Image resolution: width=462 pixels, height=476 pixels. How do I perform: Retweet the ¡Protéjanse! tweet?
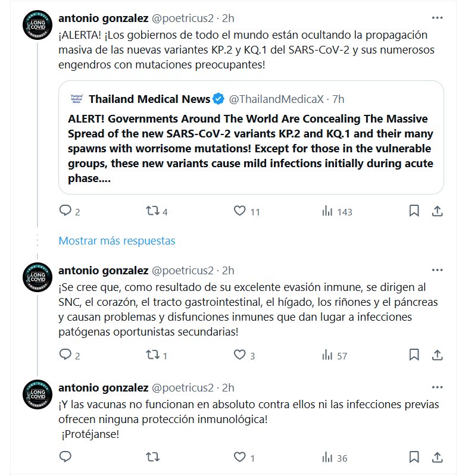(x=152, y=457)
